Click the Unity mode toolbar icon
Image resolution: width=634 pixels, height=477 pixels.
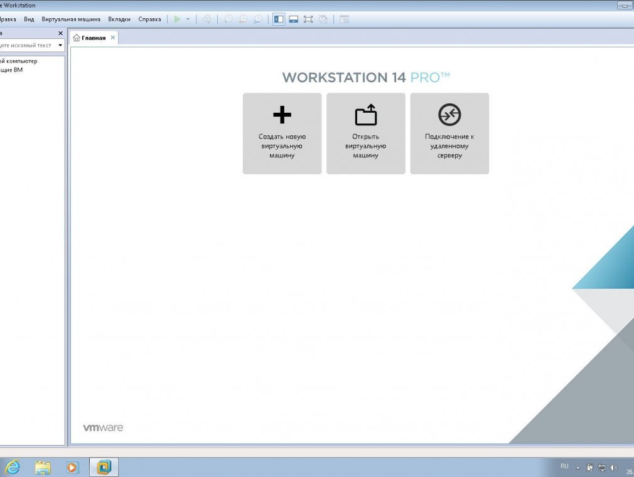(323, 19)
